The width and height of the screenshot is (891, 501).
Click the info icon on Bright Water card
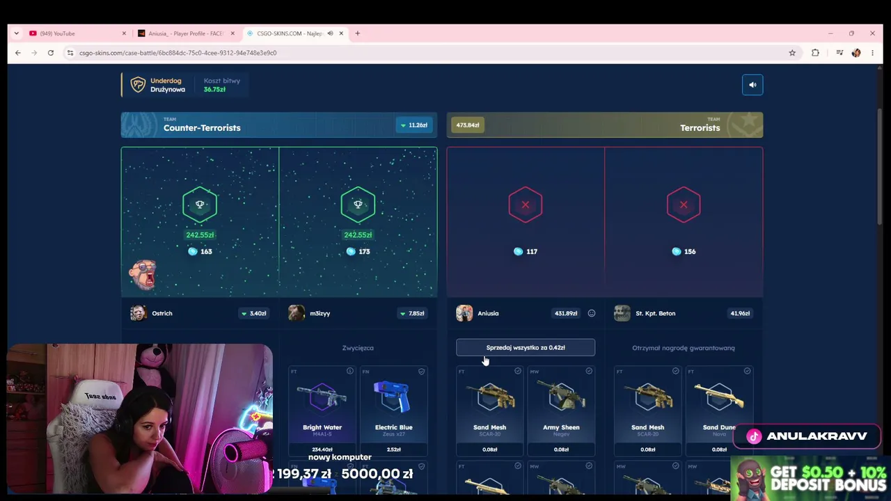coord(350,372)
